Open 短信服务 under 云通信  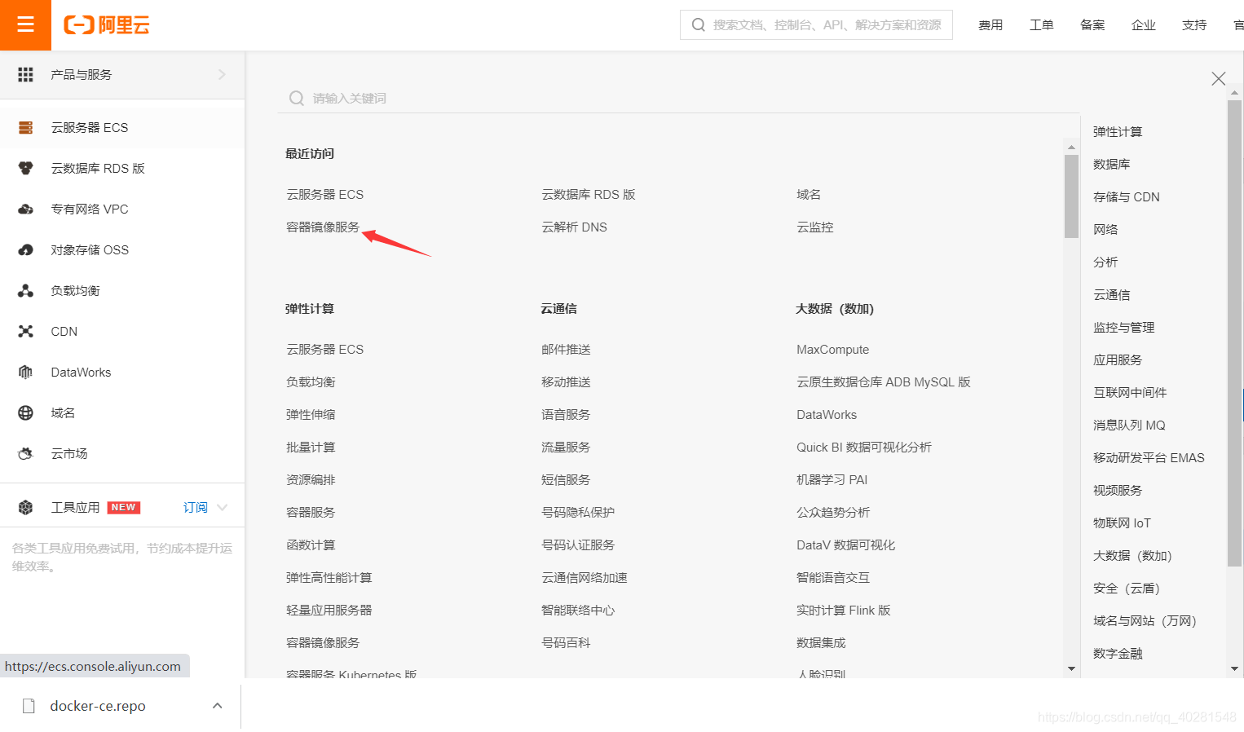pyautogui.click(x=566, y=479)
